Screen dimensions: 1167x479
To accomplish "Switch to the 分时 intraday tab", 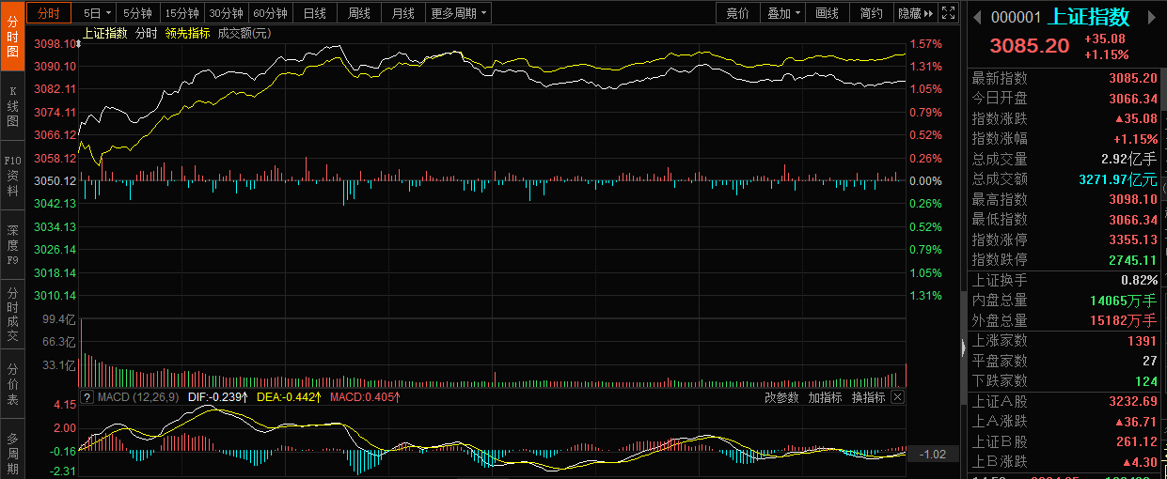I will pyautogui.click(x=49, y=13).
